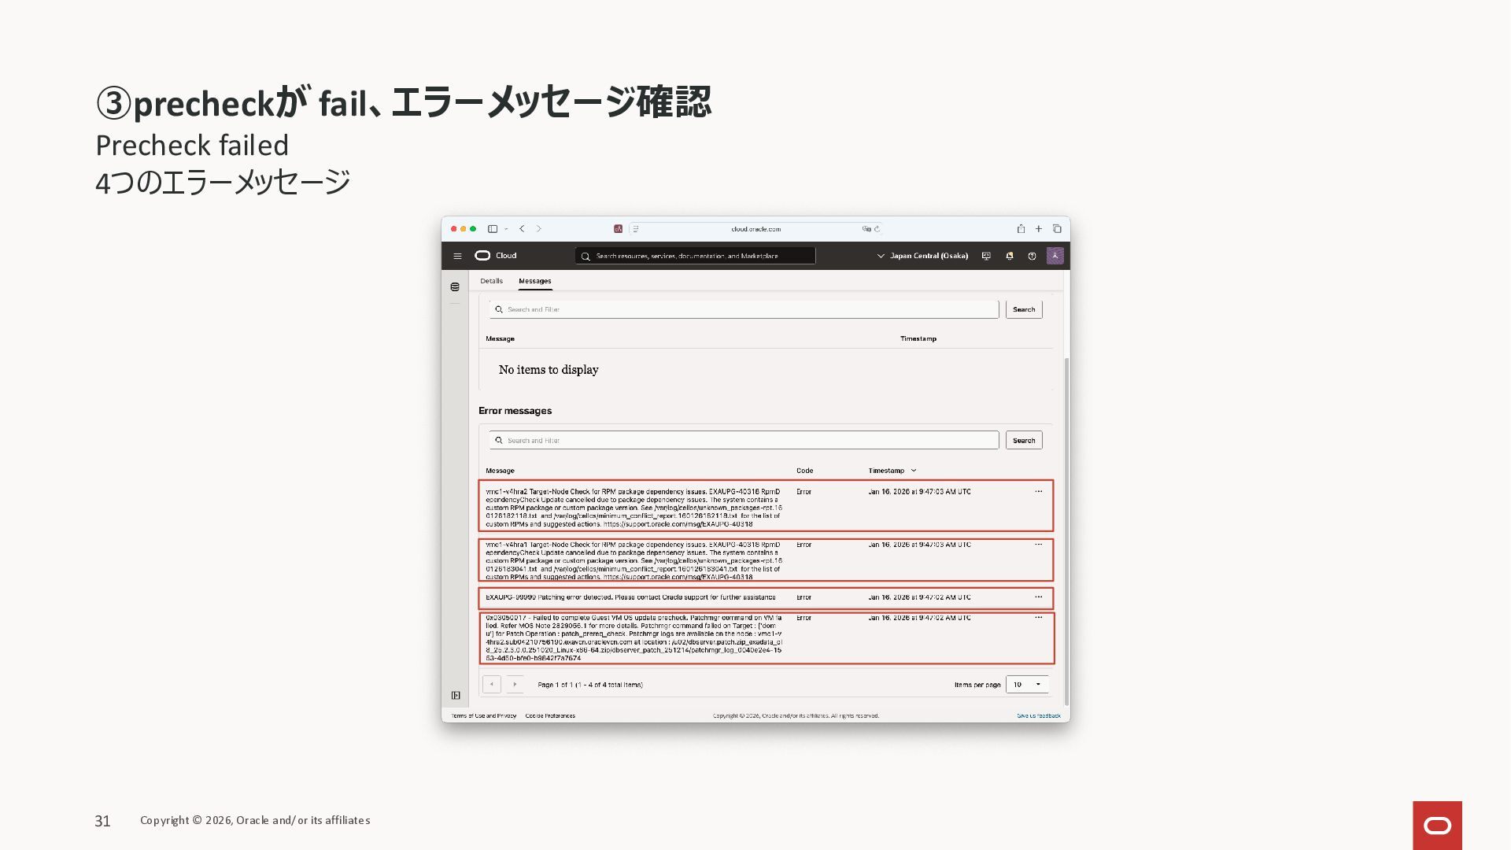Toggle the Timestamp column sort arrow
Screen dimensions: 1511x850
(x=914, y=471)
